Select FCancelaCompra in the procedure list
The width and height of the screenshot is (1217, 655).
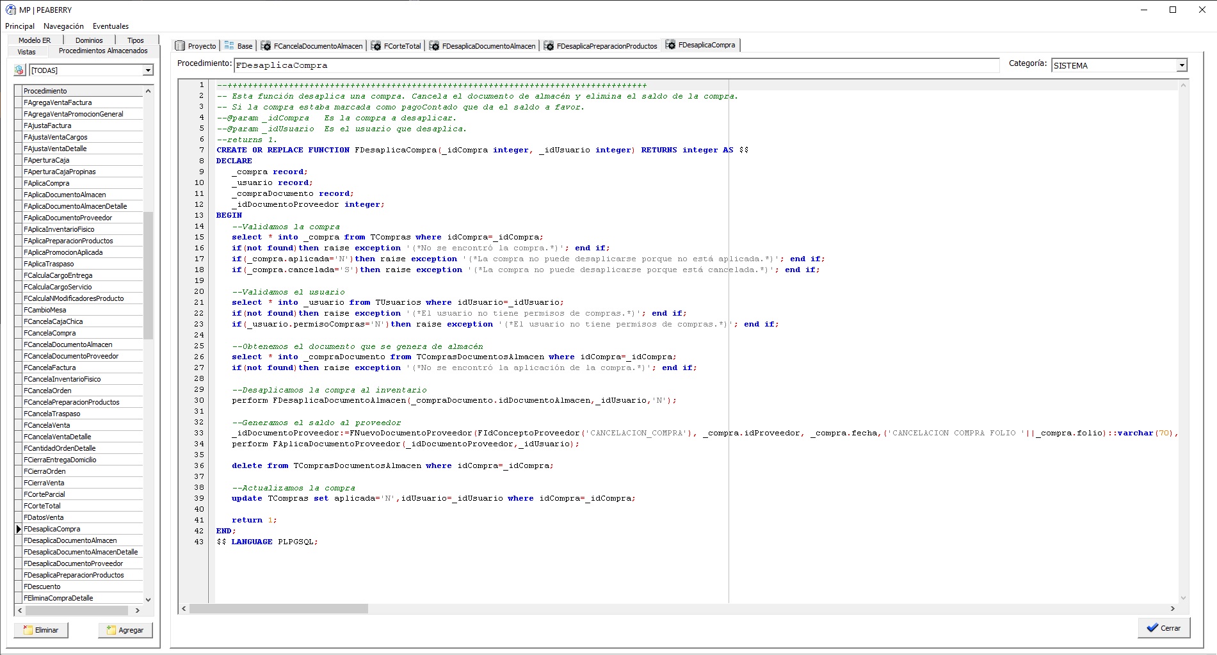[x=83, y=333]
